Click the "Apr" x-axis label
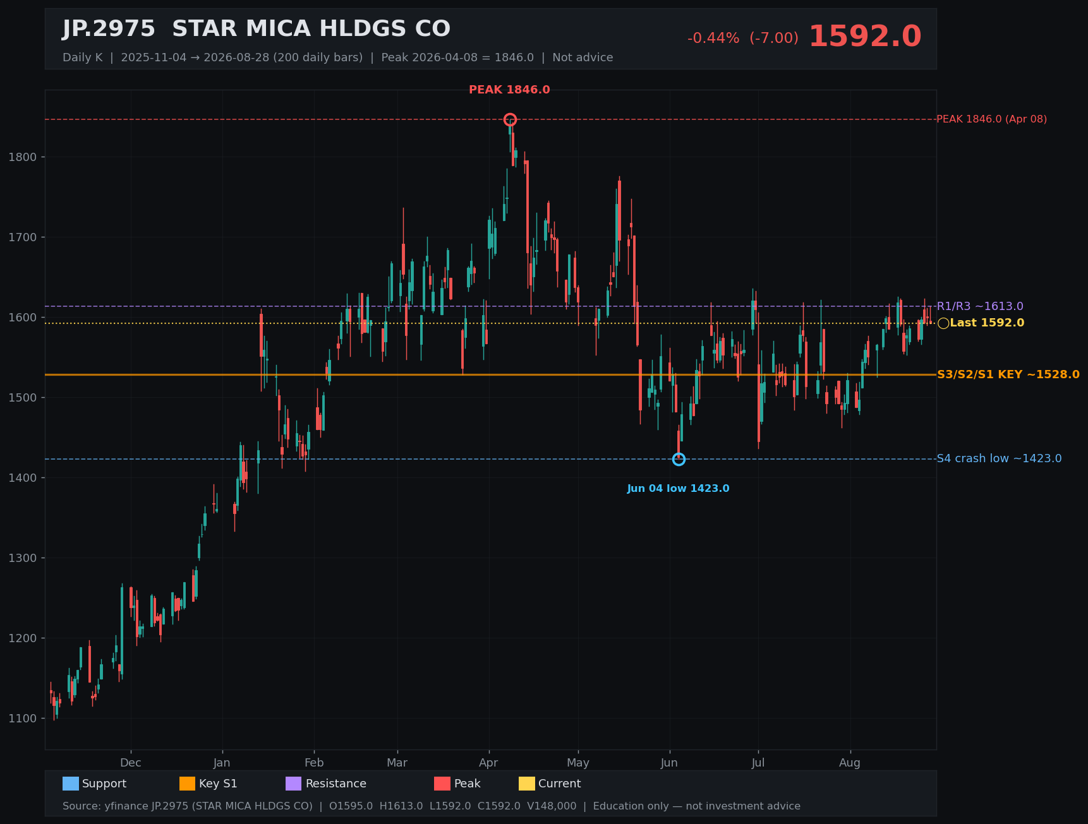The height and width of the screenshot is (824, 1088). pyautogui.click(x=488, y=763)
